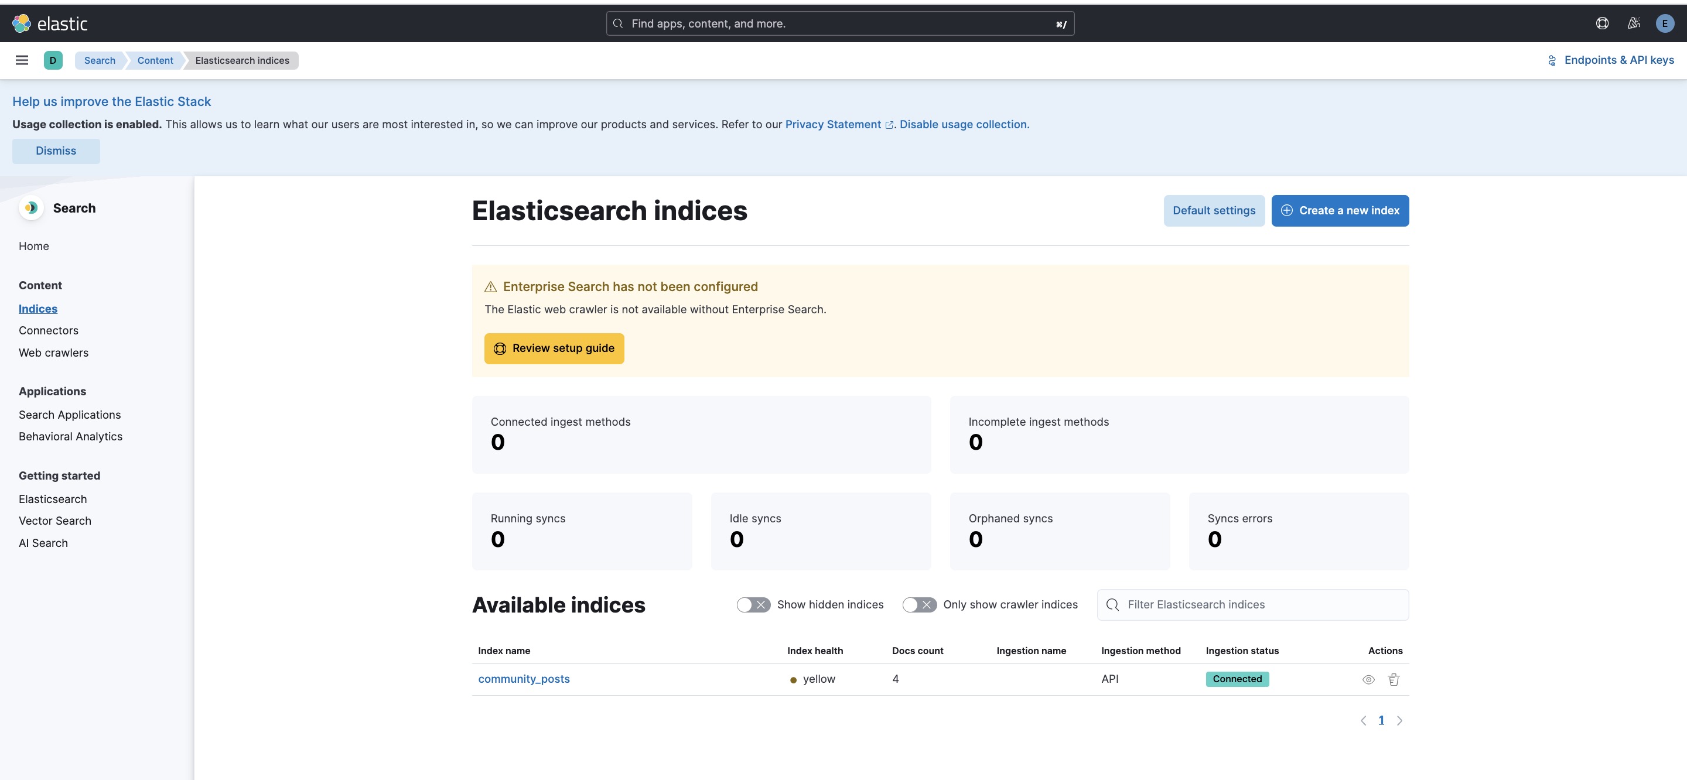1687x780 pixels.
Task: Click the Default settings button
Action: pyautogui.click(x=1214, y=211)
